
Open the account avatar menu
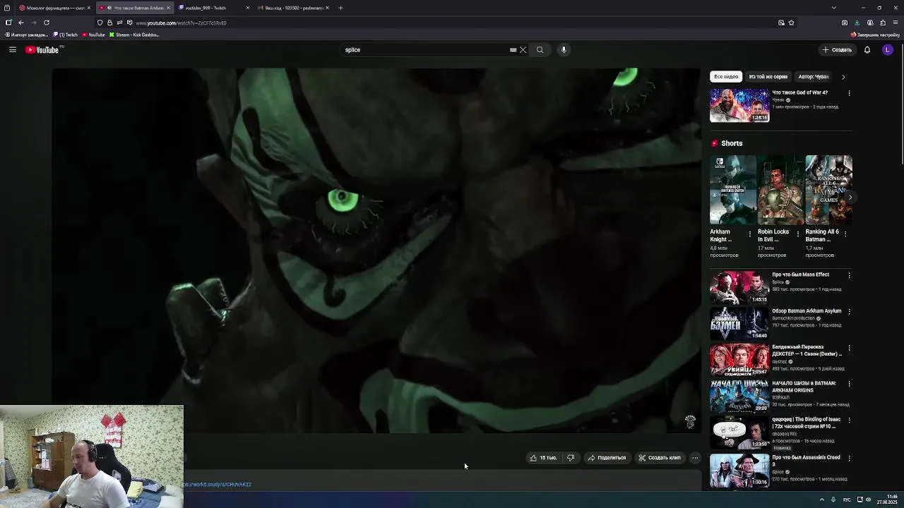[888, 49]
